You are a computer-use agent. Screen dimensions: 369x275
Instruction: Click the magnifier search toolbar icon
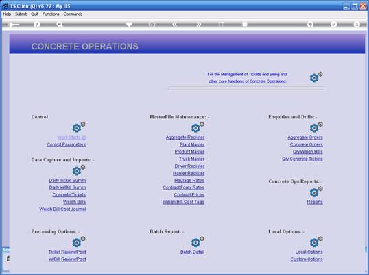click(x=60, y=25)
